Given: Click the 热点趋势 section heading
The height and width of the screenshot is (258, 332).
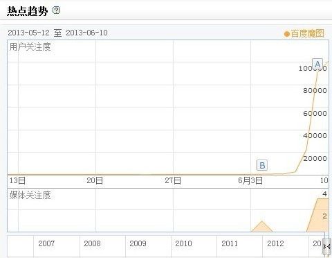Looking at the screenshot, I should [27, 11].
